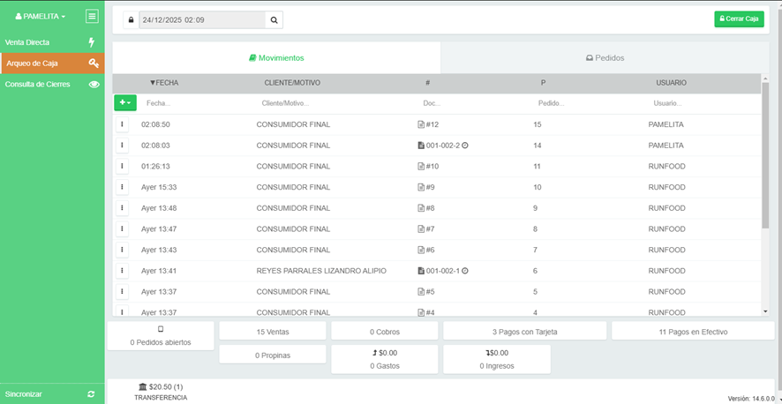Viewport: 782px width, 404px height.
Task: Click the 3 Pagos con Tarjeta card
Action: click(524, 331)
